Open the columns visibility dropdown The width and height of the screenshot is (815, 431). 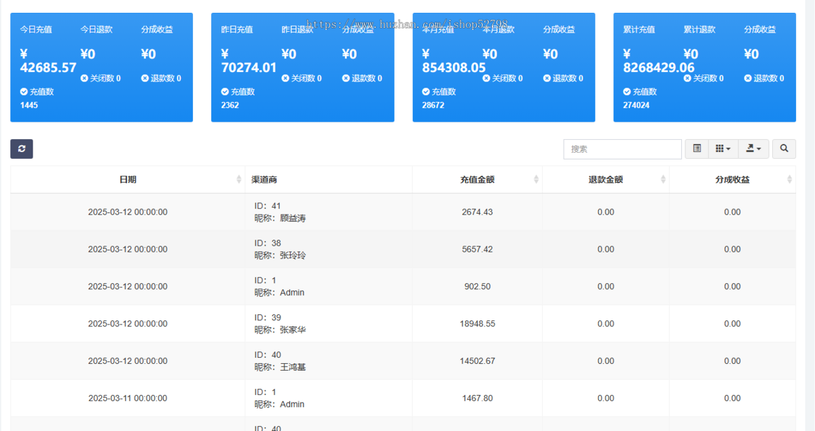[723, 149]
